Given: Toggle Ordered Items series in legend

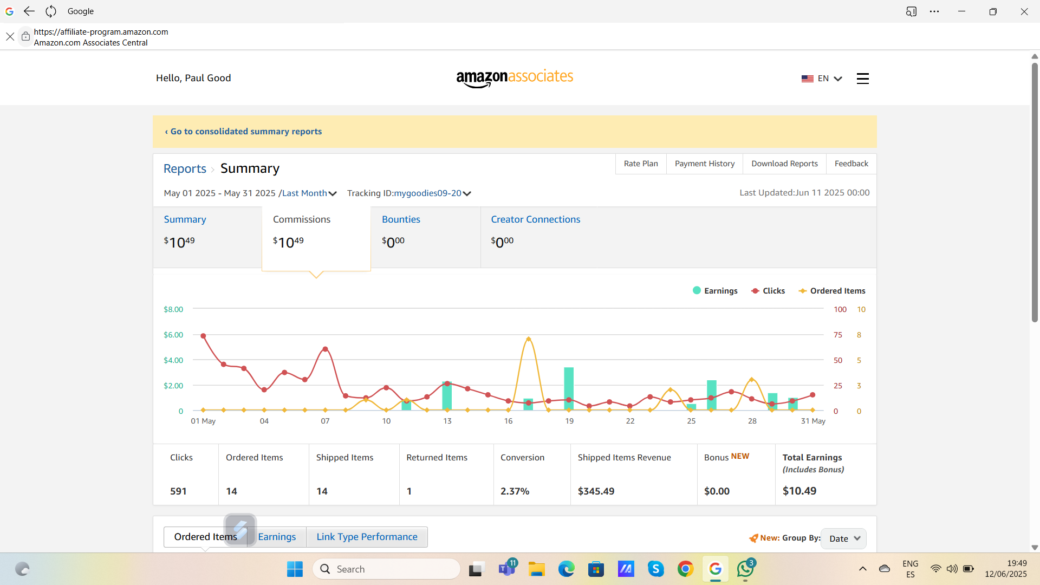Looking at the screenshot, I should [832, 291].
